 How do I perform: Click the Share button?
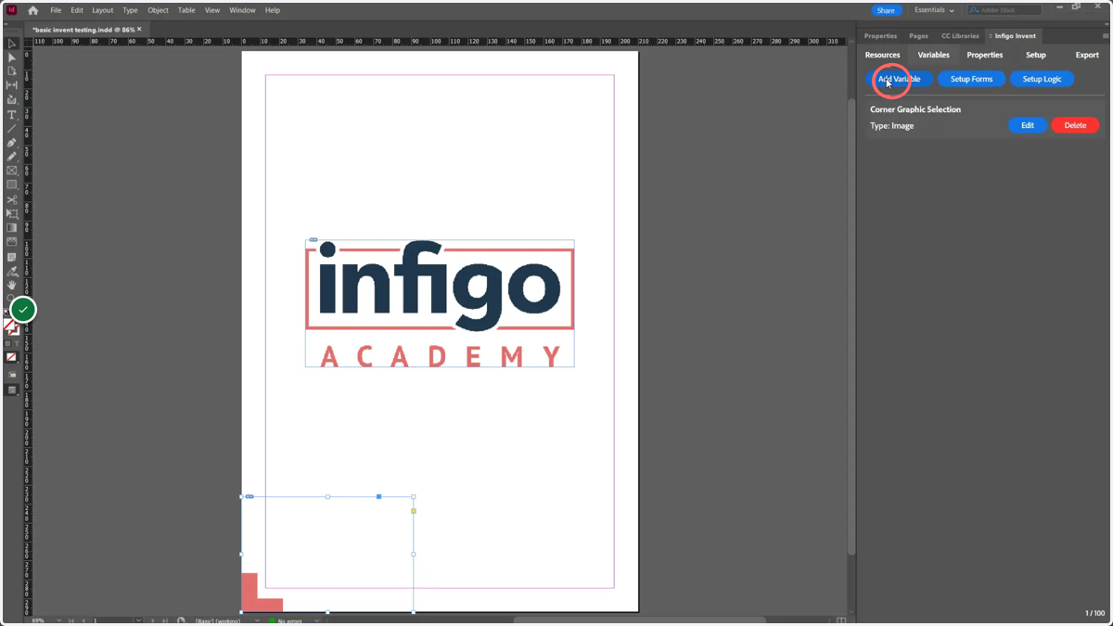coord(886,10)
